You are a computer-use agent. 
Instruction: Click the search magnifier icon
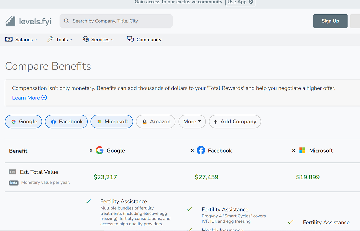pyautogui.click(x=66, y=21)
